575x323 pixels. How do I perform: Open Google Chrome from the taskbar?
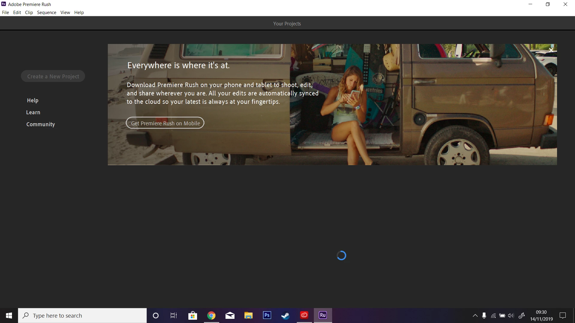click(211, 316)
